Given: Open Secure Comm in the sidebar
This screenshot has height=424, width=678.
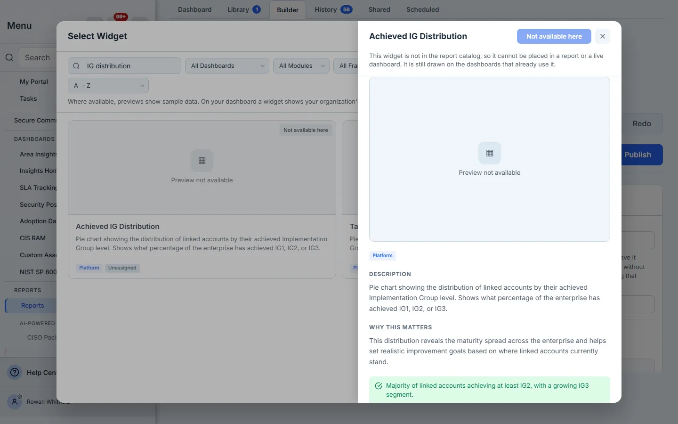Looking at the screenshot, I should point(35,120).
